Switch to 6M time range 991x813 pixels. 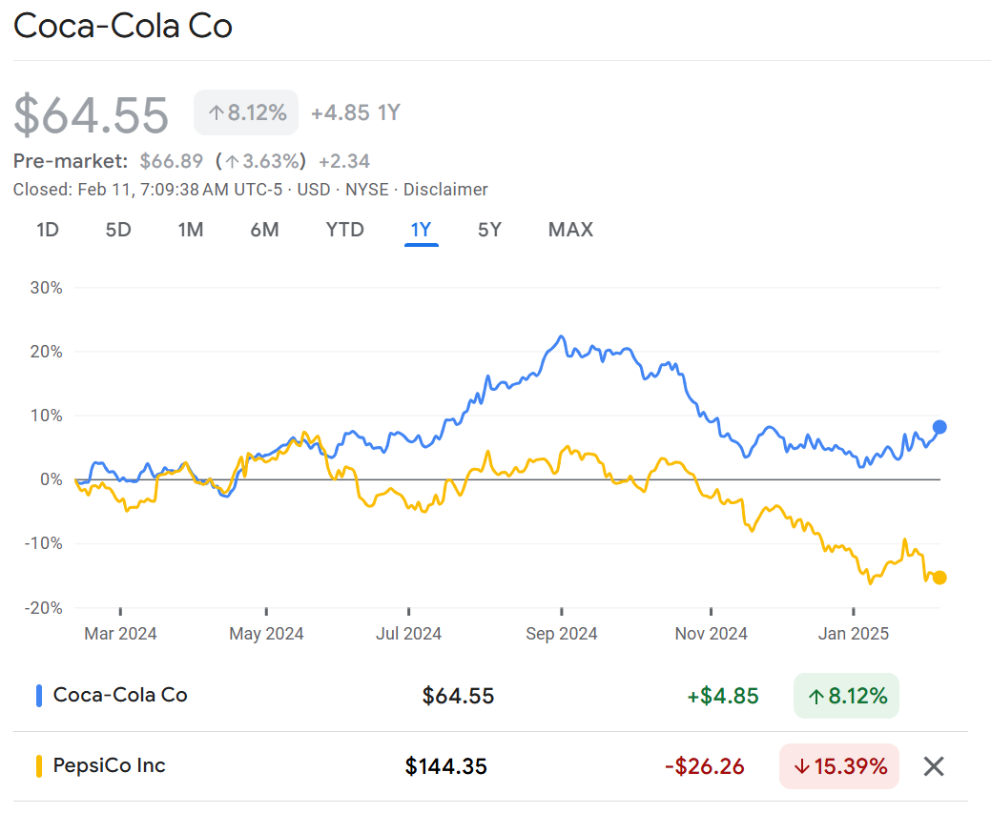tap(264, 230)
